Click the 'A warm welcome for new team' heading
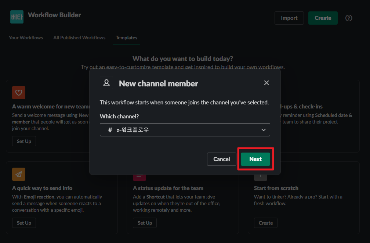The image size is (370, 243). 51,107
